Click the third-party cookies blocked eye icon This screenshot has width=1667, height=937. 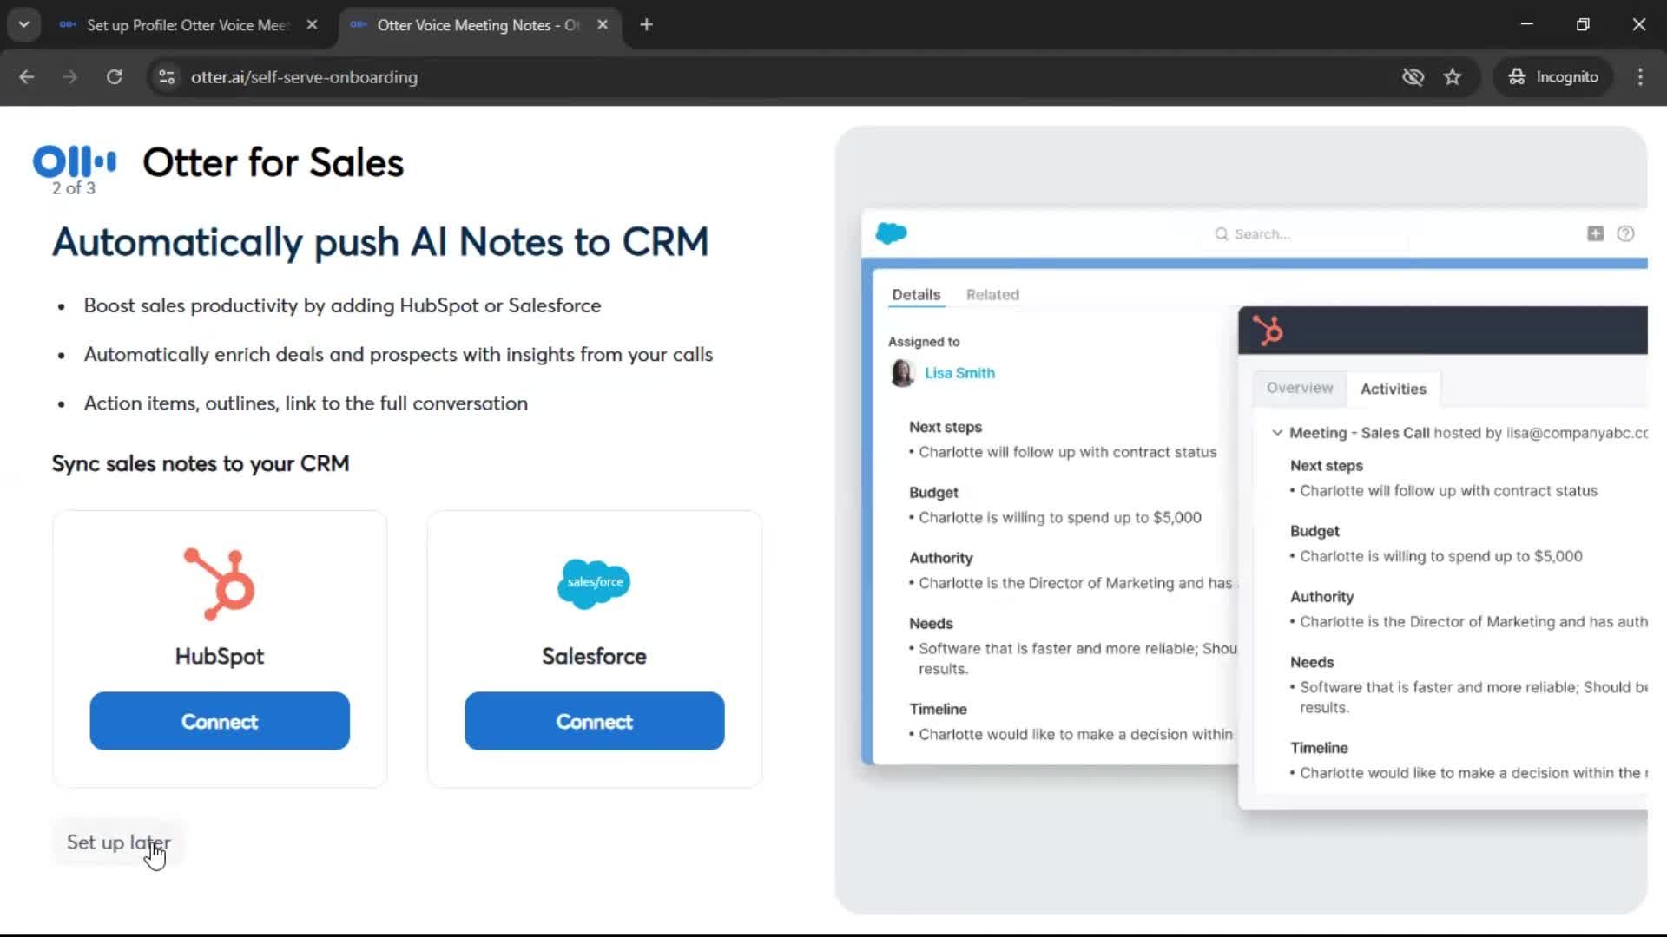tap(1413, 76)
